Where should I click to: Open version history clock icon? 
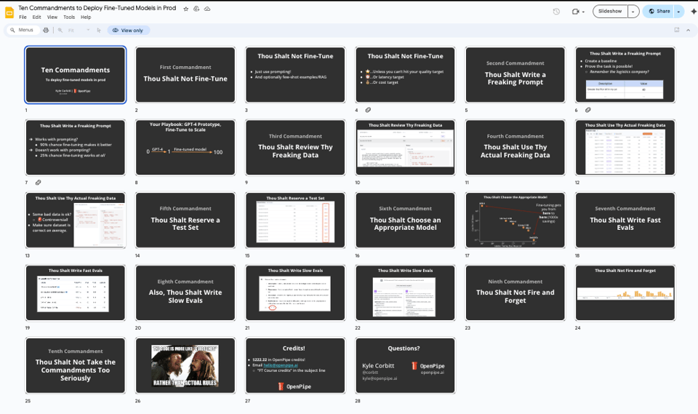pyautogui.click(x=556, y=12)
